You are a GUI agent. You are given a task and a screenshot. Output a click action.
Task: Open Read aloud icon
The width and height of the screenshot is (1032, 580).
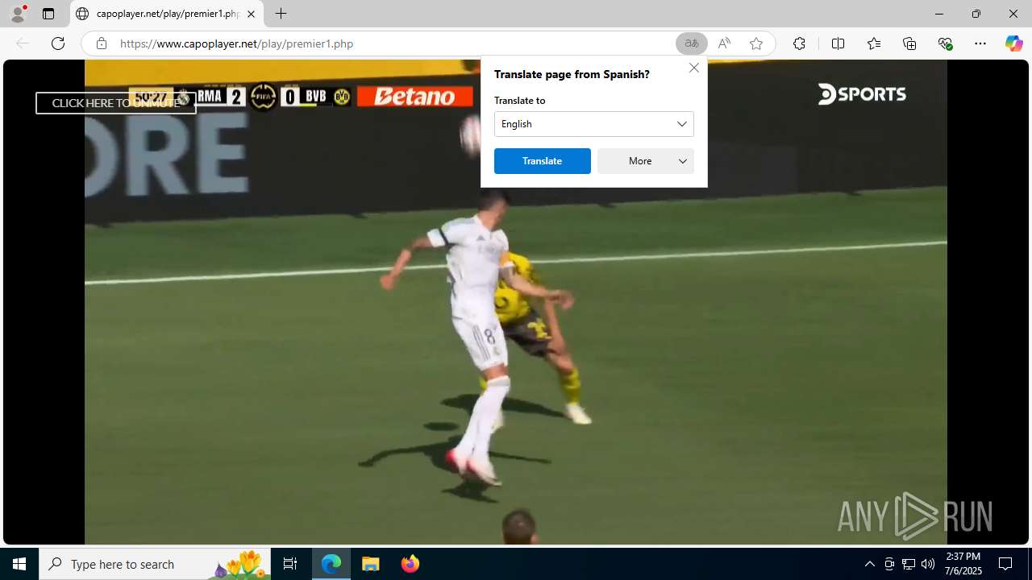724,43
